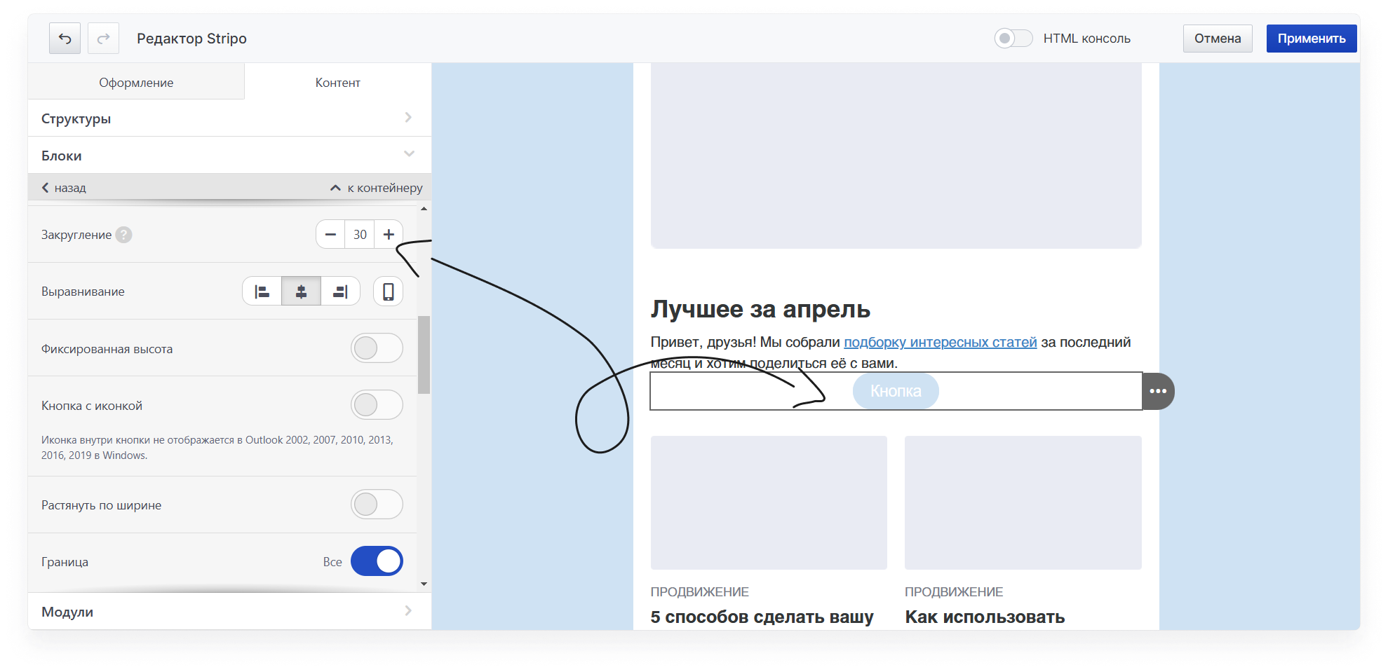Click the Кнопка button in email preview
The width and height of the screenshot is (1388, 672).
click(896, 391)
